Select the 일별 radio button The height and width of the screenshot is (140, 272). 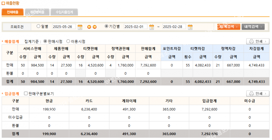pyautogui.click(x=39, y=26)
